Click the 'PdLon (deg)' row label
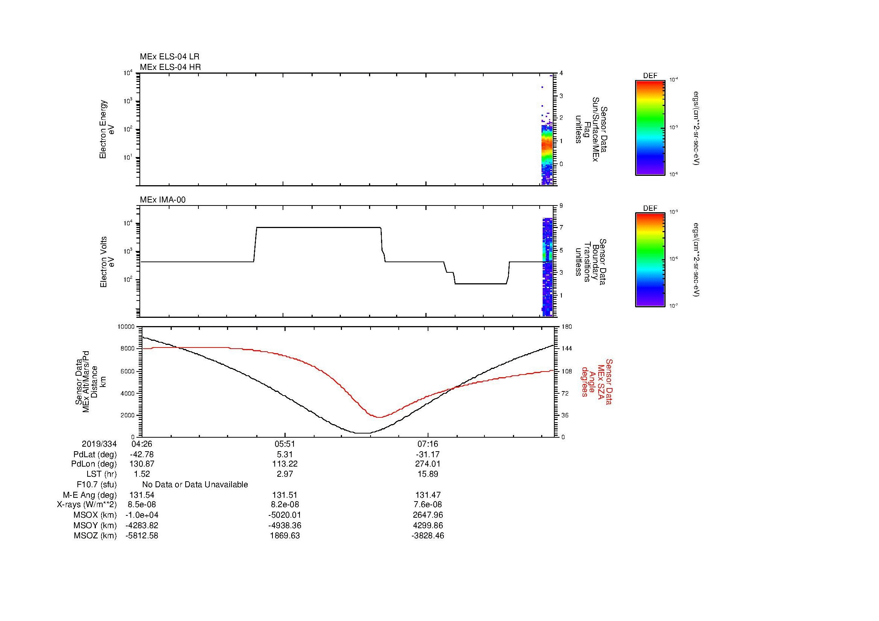This screenshot has width=879, height=621. point(94,464)
